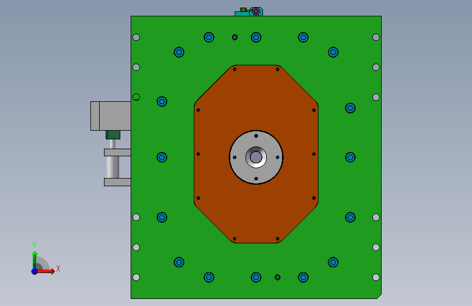Select the dark pin hole near bottom bolts
This screenshot has height=306, width=472.
278,277
